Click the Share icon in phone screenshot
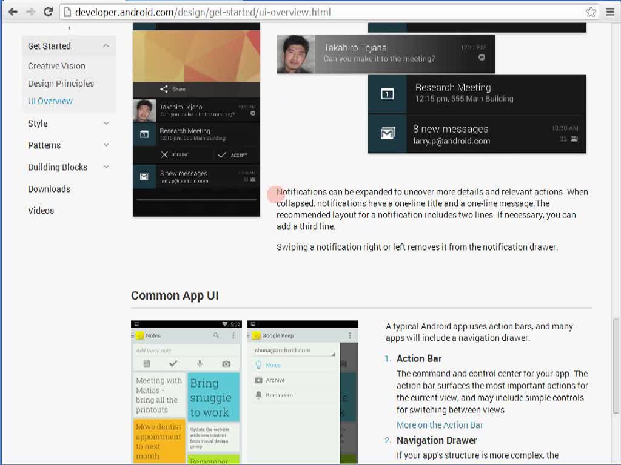This screenshot has height=465, width=621. point(164,89)
